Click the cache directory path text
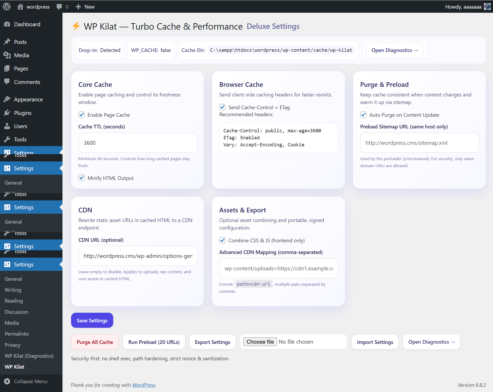This screenshot has width=493, height=392. [281, 50]
